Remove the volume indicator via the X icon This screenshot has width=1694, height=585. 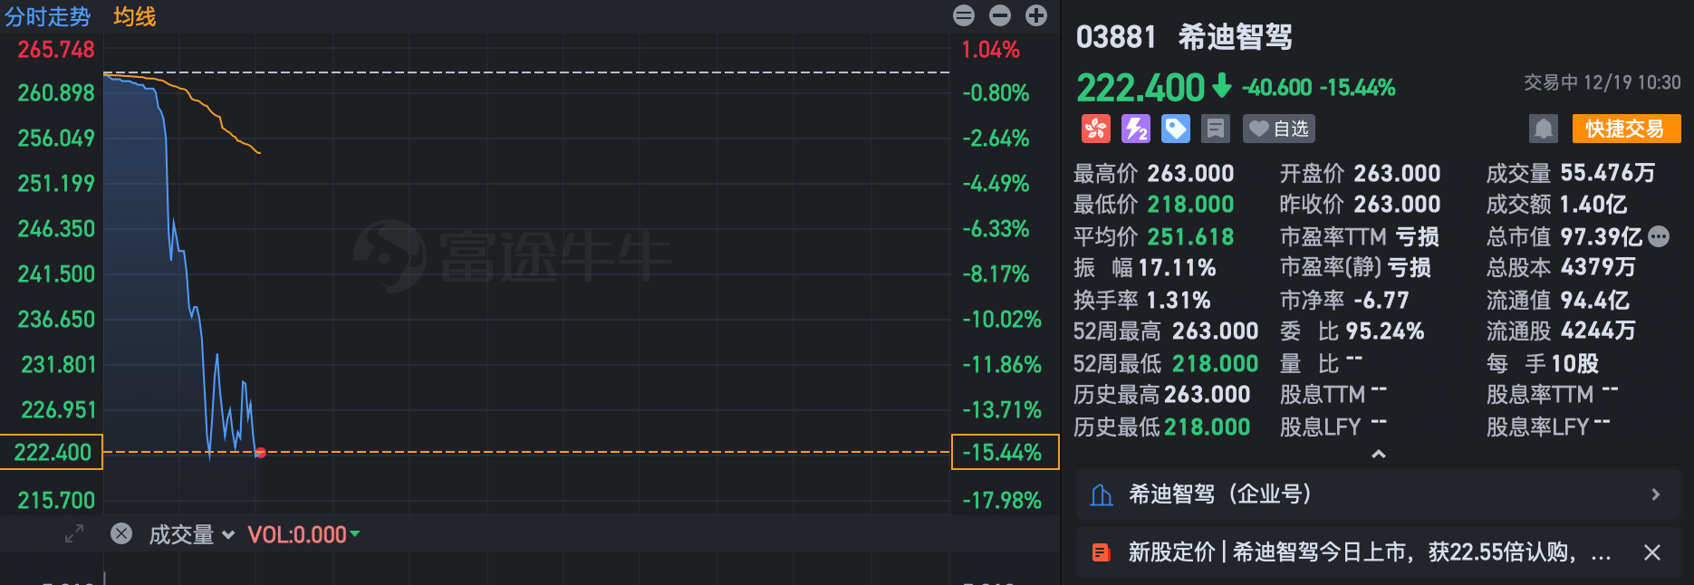coord(120,534)
